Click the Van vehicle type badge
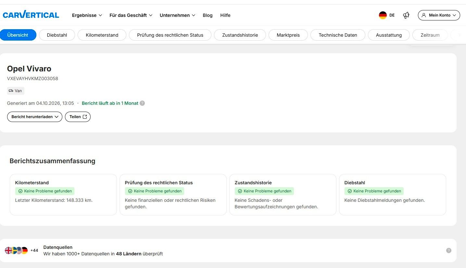466x268 pixels. point(16,91)
